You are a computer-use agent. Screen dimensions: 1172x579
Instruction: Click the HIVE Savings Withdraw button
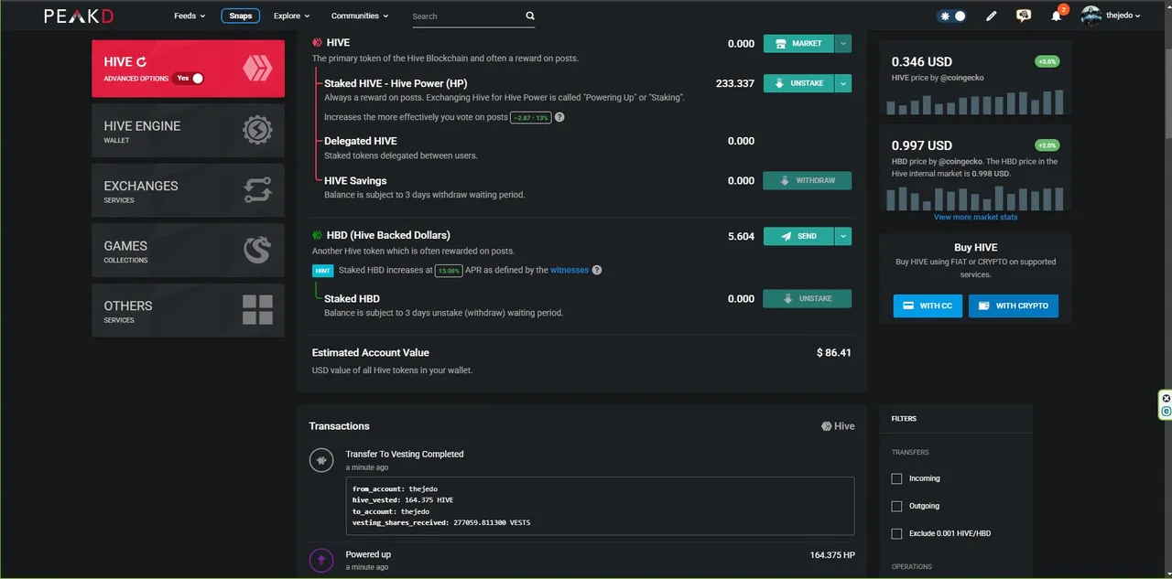tap(808, 180)
